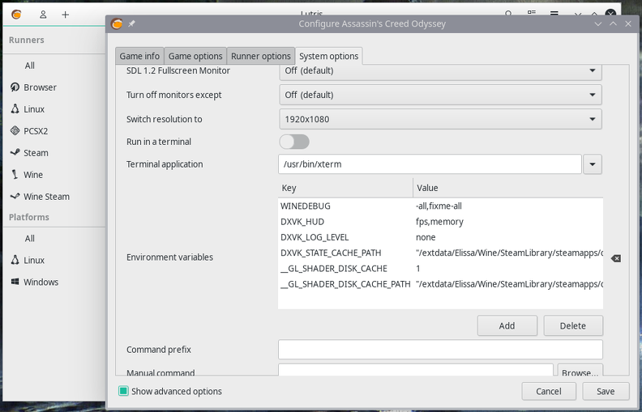Select the Linux runner penguin icon

click(x=15, y=108)
